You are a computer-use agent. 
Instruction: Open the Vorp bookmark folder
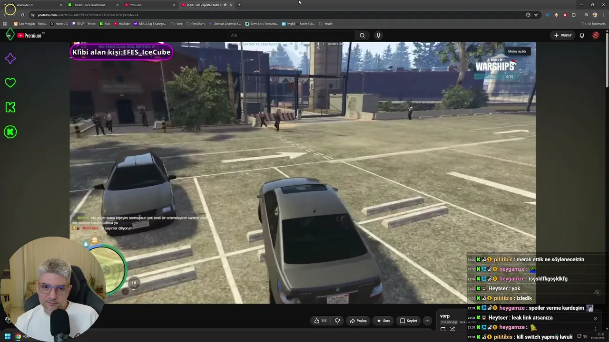[177, 23]
